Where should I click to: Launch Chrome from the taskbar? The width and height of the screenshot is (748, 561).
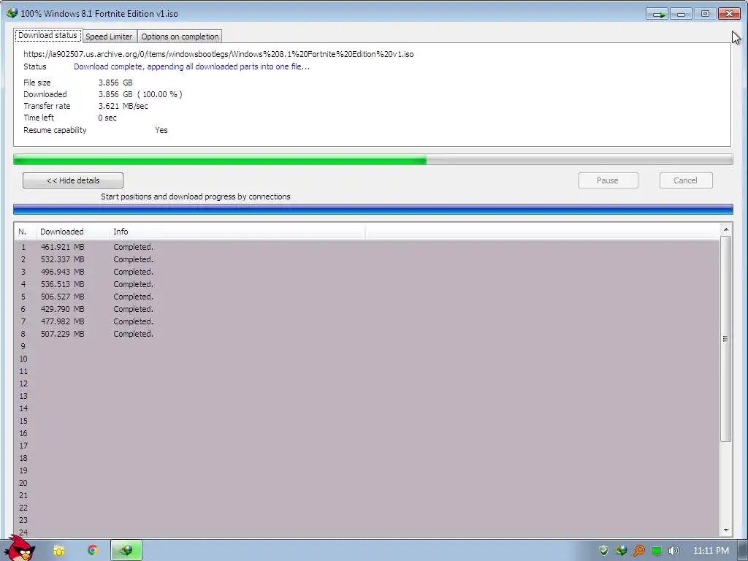click(x=93, y=550)
